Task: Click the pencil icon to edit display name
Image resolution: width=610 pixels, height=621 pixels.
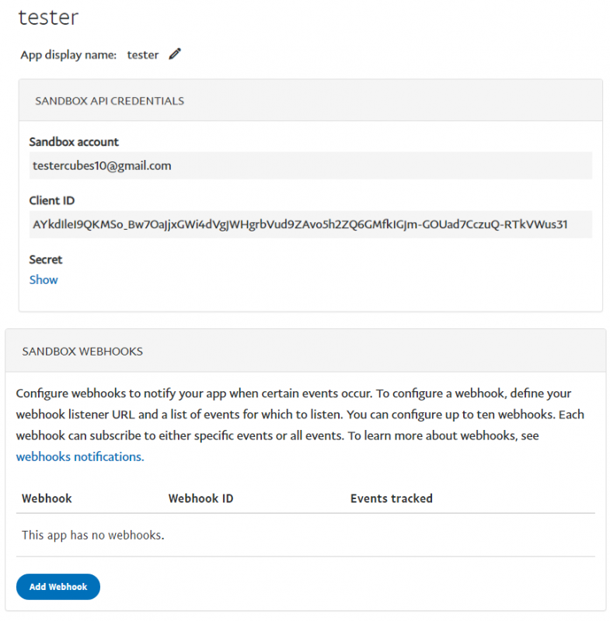Action: coord(175,54)
